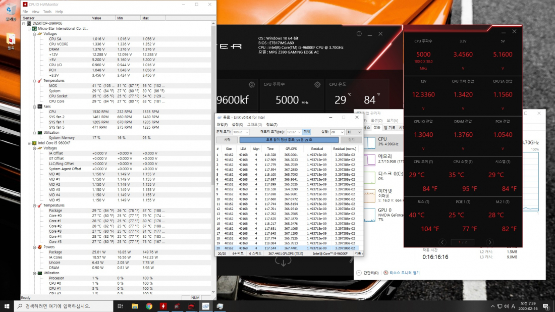Open Task View on the taskbar

(120, 306)
